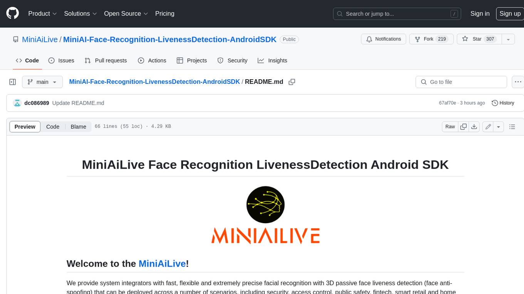
Task: Focus the Go to file input
Action: pyautogui.click(x=461, y=82)
